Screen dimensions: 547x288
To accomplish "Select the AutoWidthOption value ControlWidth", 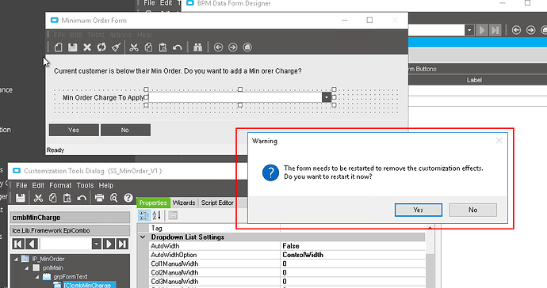I will click(x=353, y=255).
